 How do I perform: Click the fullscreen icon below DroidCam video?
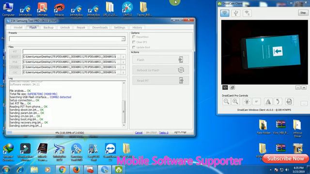click(225, 87)
